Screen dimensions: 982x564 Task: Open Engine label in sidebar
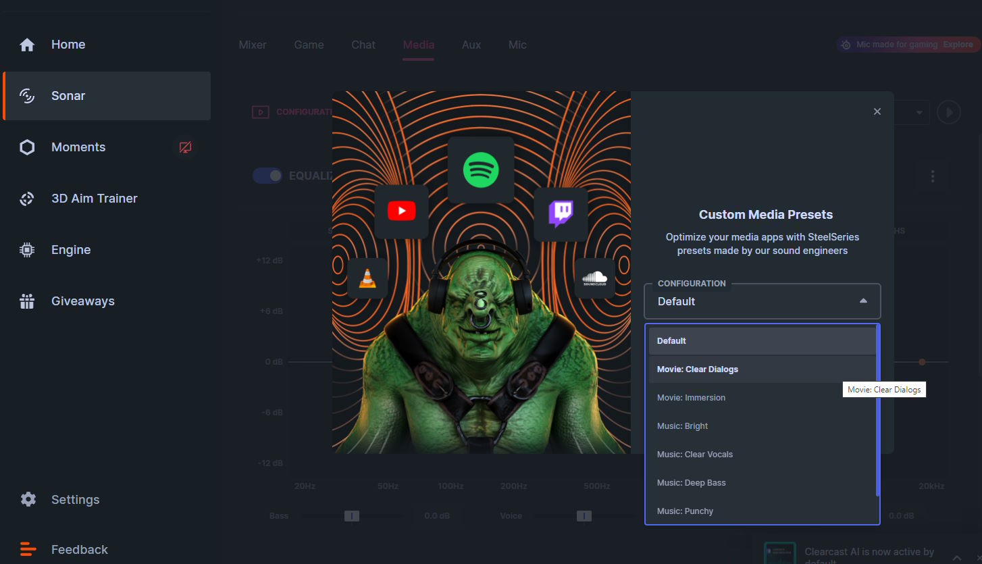[71, 250]
